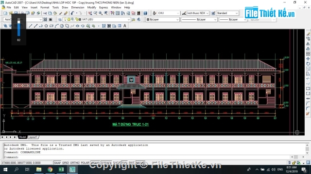Select the Polyline tool

(41, 26)
